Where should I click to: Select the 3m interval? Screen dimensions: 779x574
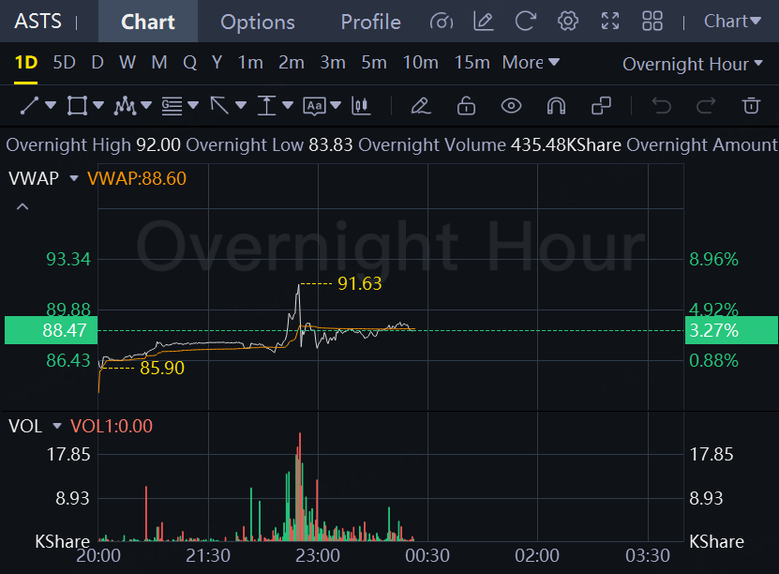pyautogui.click(x=333, y=63)
